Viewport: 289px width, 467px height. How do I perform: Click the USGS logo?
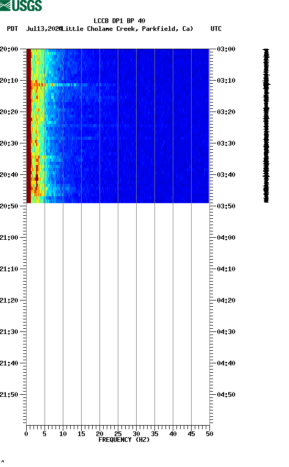(21, 6)
